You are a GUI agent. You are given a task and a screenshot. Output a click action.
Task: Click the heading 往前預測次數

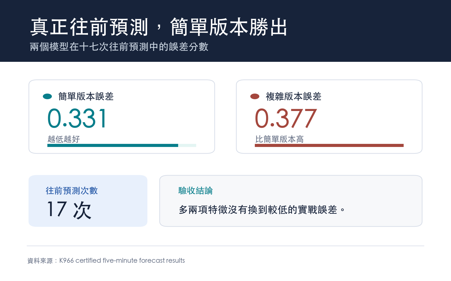(x=72, y=191)
